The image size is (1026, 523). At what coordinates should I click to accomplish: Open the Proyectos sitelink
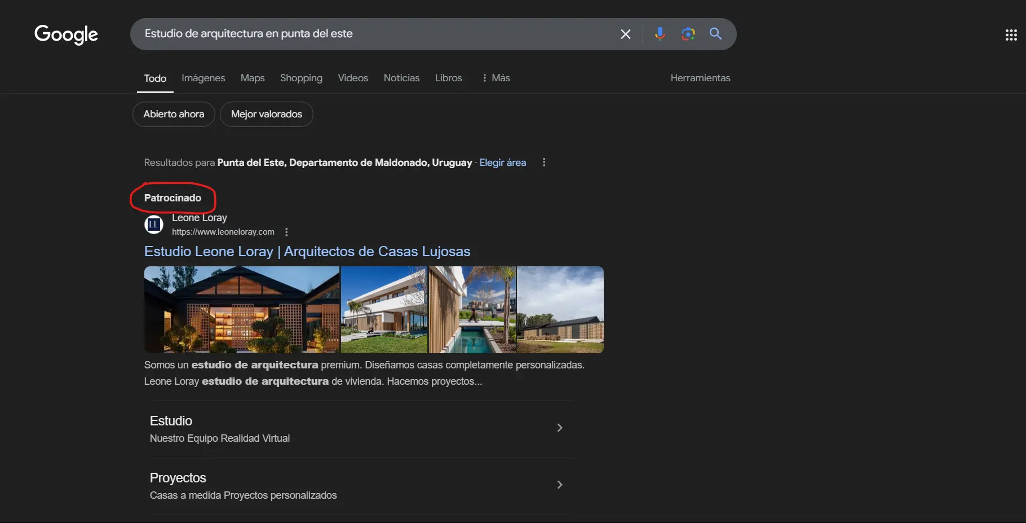pos(178,478)
